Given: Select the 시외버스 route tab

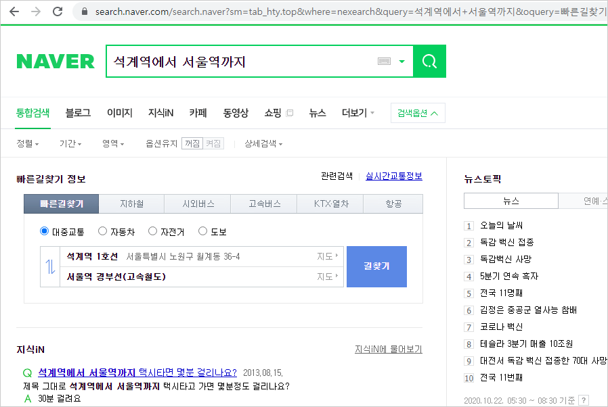Looking at the screenshot, I should (198, 203).
